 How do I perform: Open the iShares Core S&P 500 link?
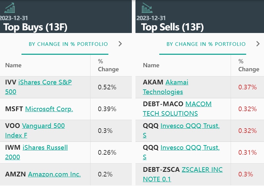tap(45, 82)
